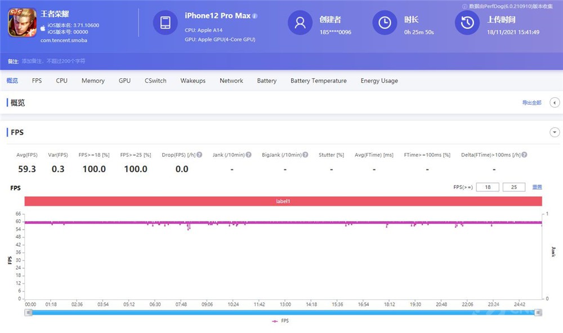Click the game app icon thumbnail
Image resolution: width=563 pixels, height=333 pixels.
[23, 22]
